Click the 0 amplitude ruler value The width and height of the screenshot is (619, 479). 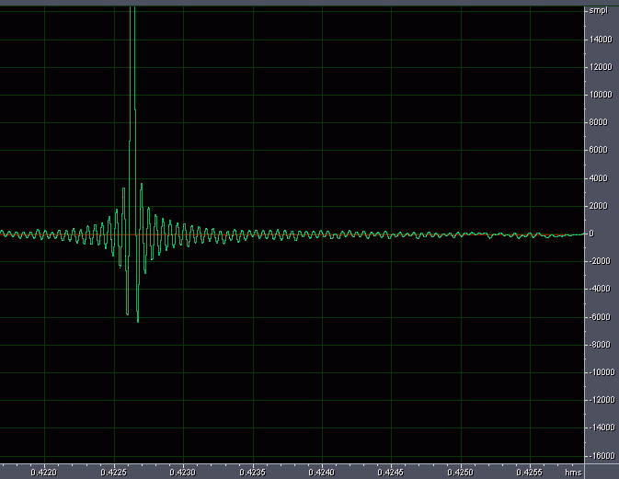tap(591, 234)
